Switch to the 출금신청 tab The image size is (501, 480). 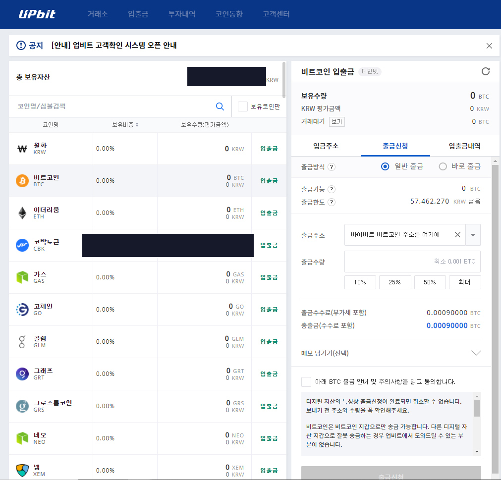(395, 146)
